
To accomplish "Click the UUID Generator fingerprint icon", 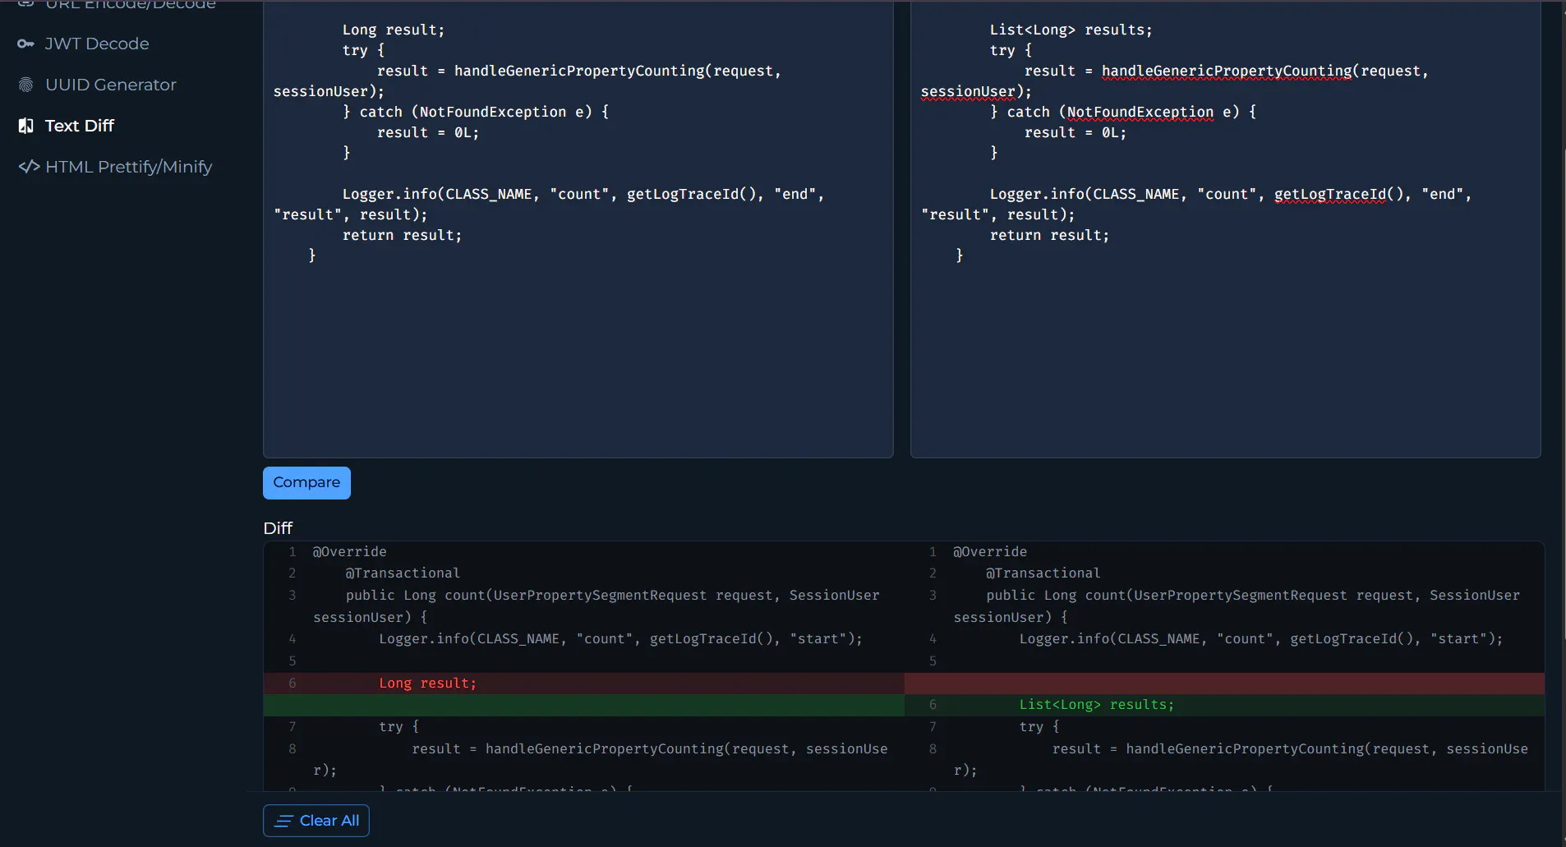I will pos(26,85).
